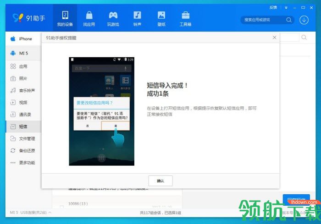Click the camera icon beside 照片
This screenshot has width=321, height=224.
point(13,78)
